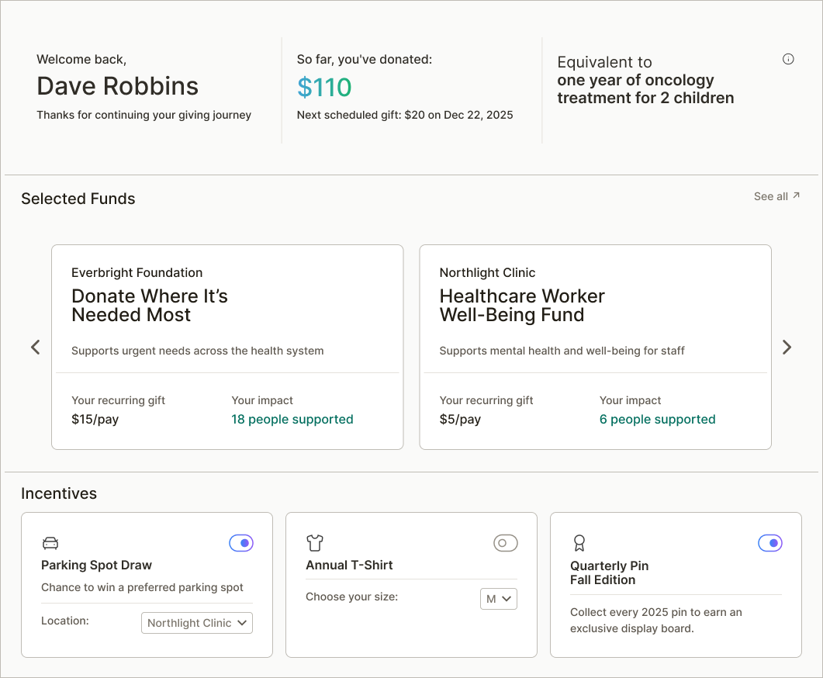Click the ribbon icon on Quarterly Pin card
This screenshot has width=823, height=678.
point(578,543)
